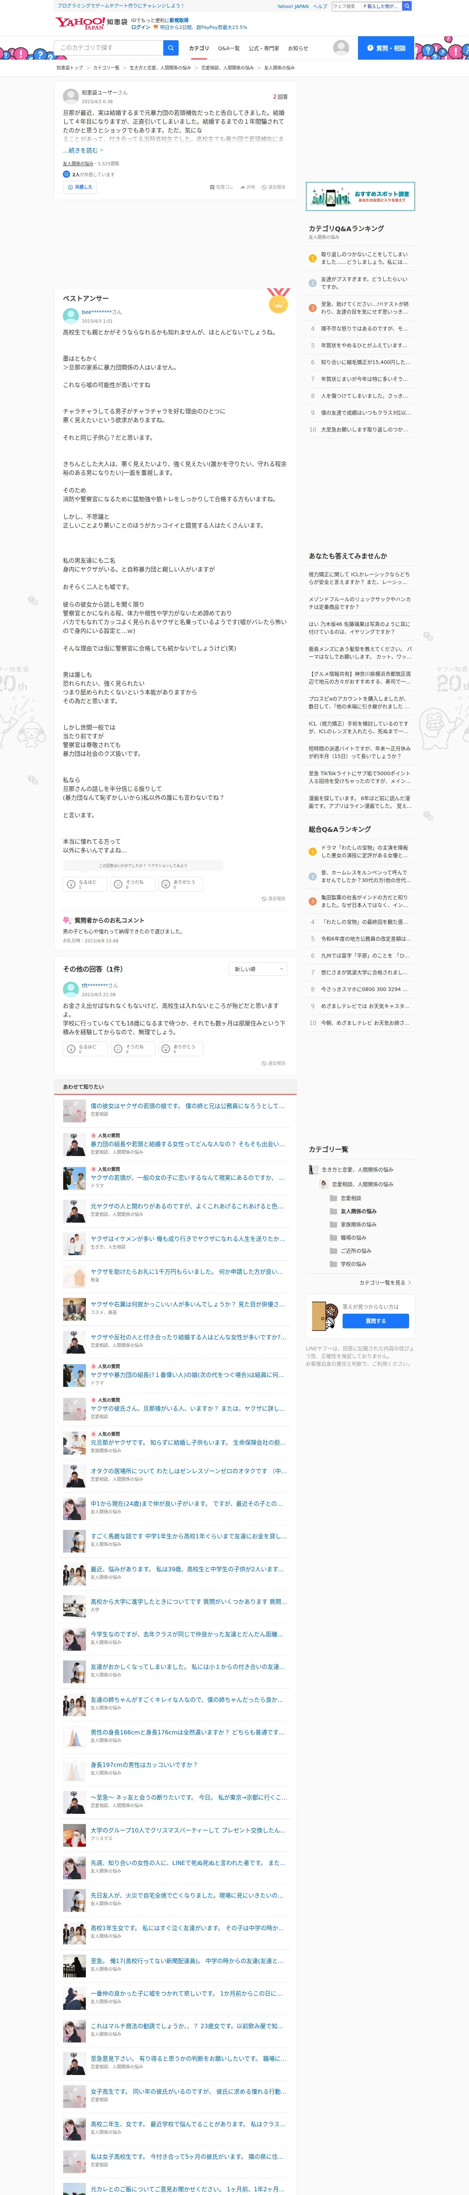Click the questioner's gray avatar icon
Screen dimensions: 469x2195
(x=70, y=96)
